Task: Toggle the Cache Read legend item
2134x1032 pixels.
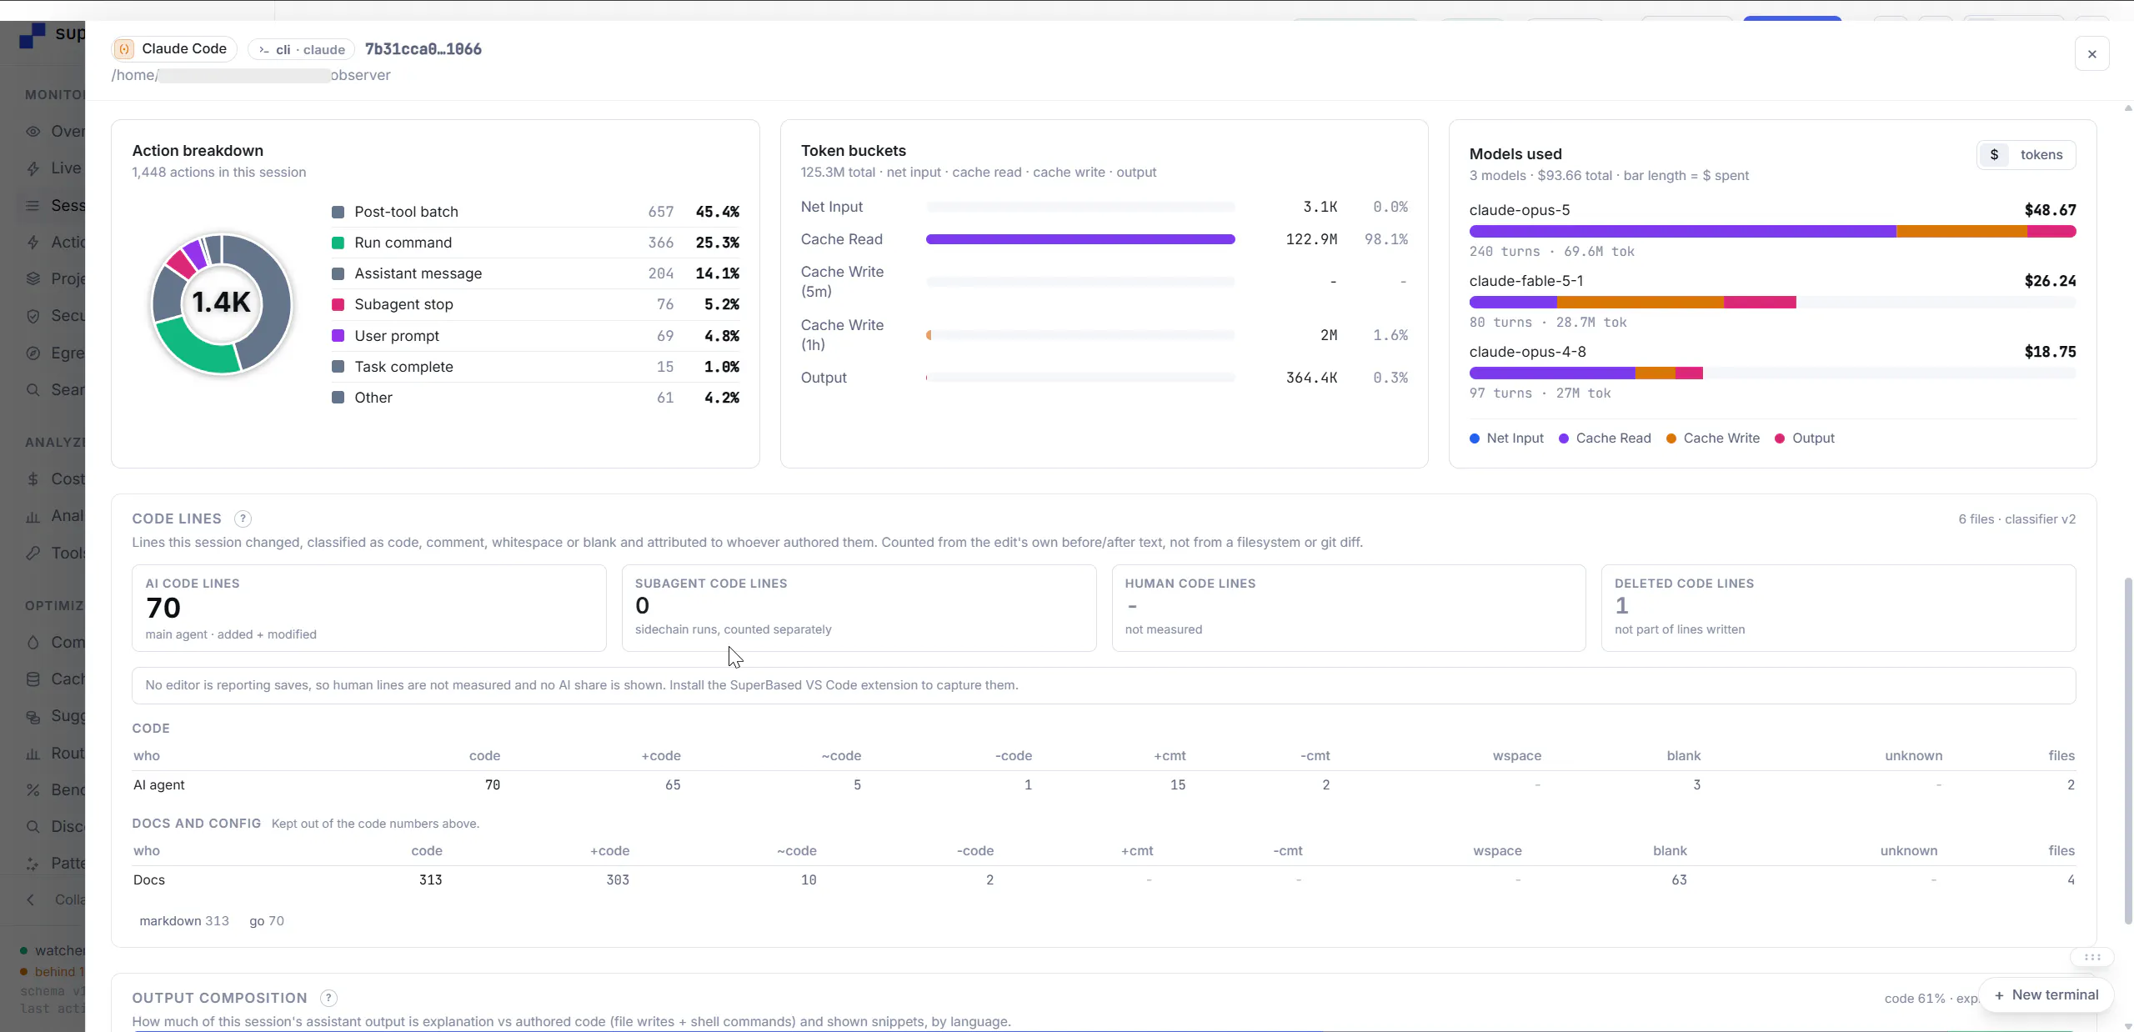Action: point(1605,438)
